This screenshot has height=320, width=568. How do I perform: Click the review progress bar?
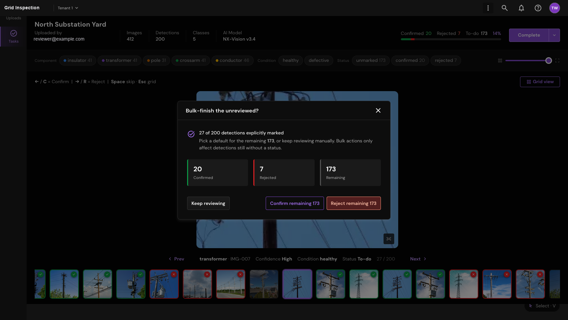click(451, 39)
